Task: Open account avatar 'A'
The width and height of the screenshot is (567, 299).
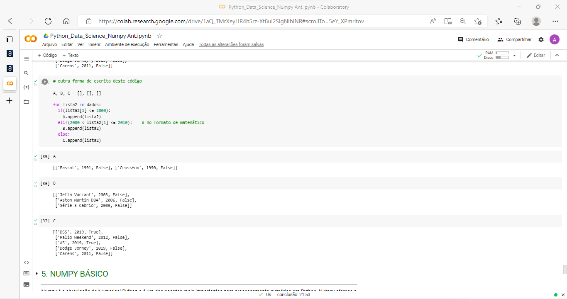Action: click(554, 39)
